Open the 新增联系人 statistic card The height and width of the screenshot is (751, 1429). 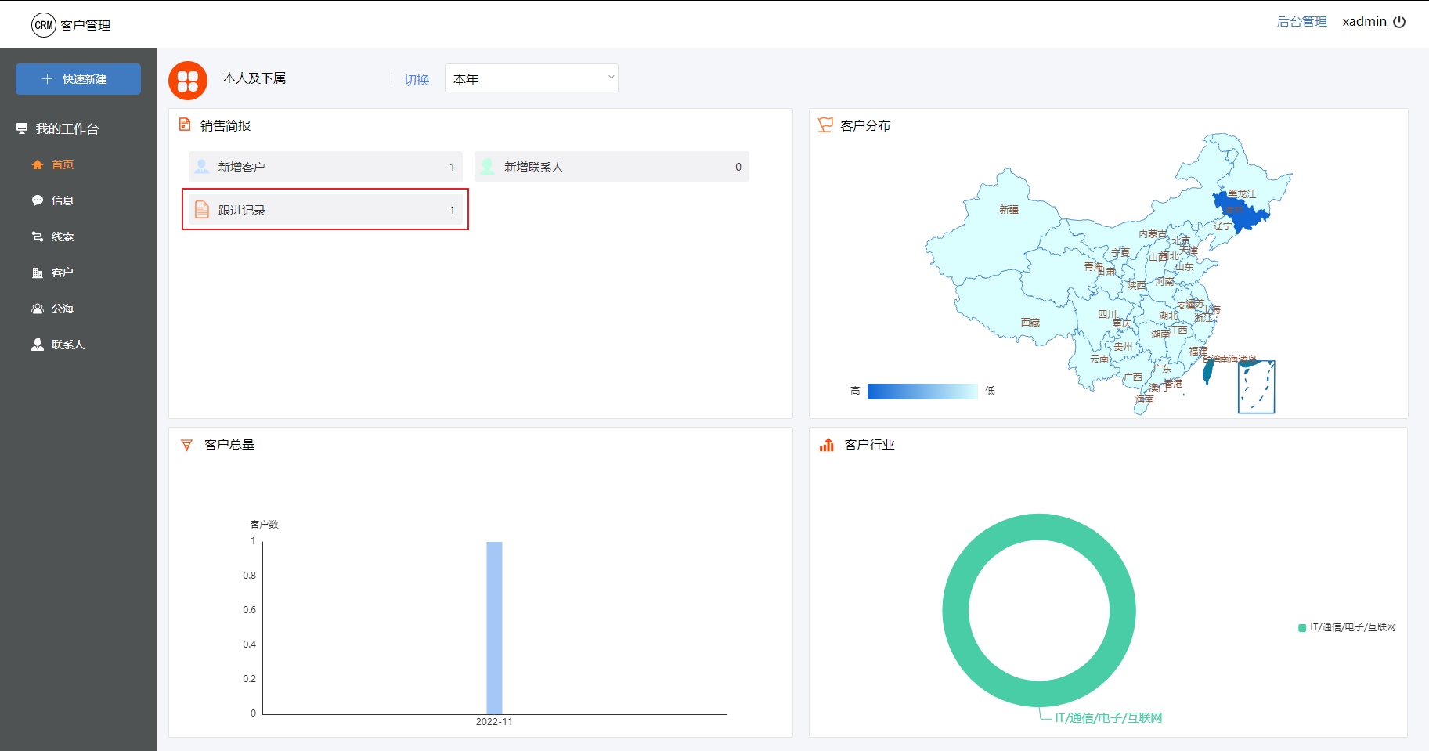(x=612, y=167)
